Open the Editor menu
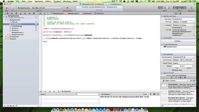Screen dimensions: 199x112 coord(48,1)
